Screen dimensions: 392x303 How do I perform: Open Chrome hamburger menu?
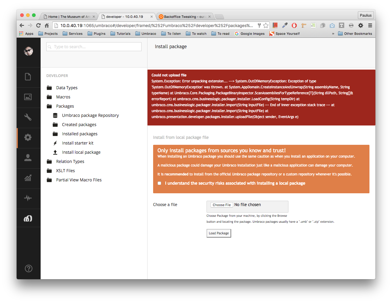[x=370, y=26]
